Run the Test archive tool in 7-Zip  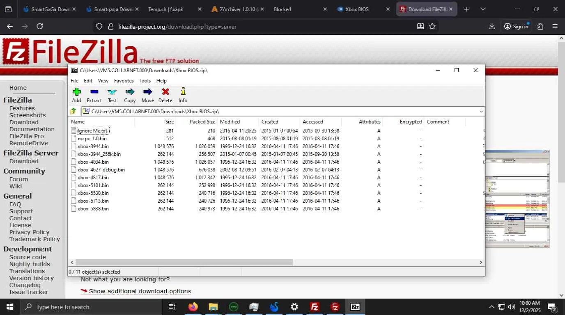pyautogui.click(x=112, y=95)
